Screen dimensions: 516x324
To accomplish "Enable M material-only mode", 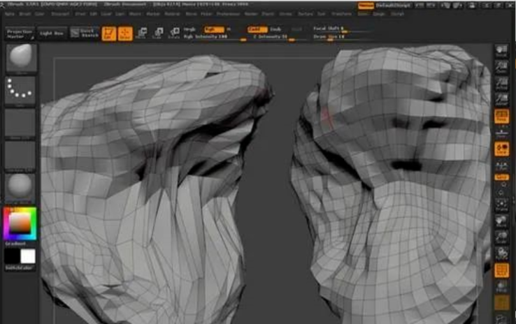I will coord(229,29).
